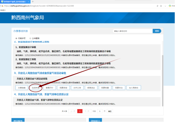Click 事项编码 line ending 0000201
This screenshot has width=175, height=122.
[66, 55]
